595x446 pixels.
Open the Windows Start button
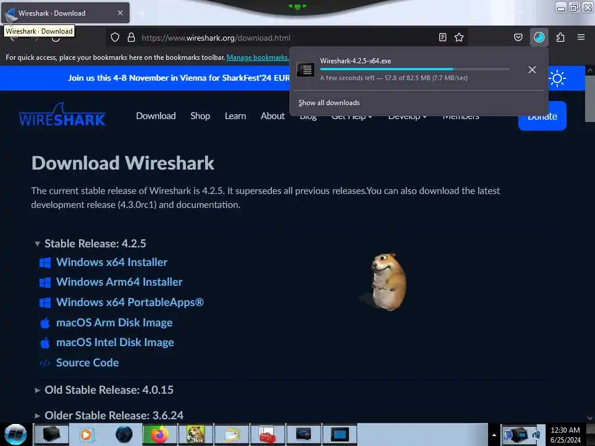click(15, 434)
